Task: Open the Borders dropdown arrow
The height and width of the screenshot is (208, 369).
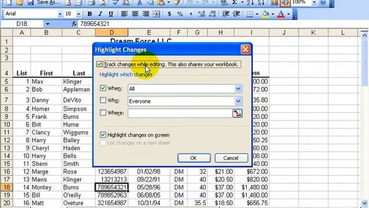Action: pos(257,14)
